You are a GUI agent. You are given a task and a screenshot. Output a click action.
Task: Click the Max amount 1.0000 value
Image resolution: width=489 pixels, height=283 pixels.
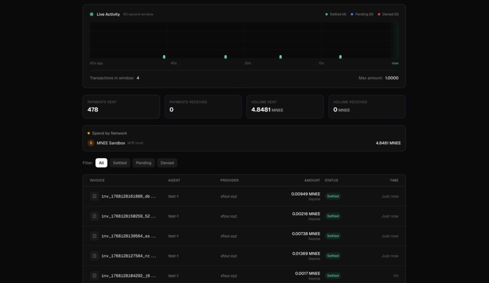tap(392, 78)
